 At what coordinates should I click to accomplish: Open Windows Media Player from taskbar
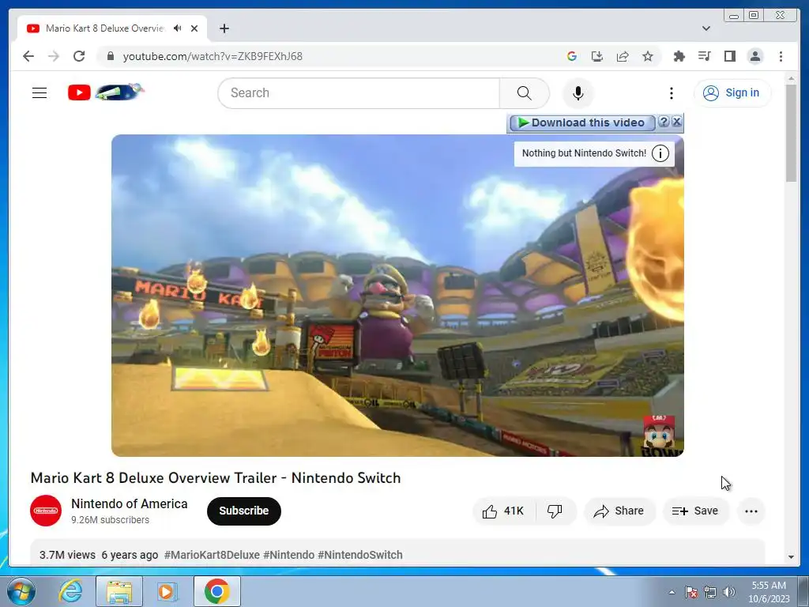click(166, 591)
